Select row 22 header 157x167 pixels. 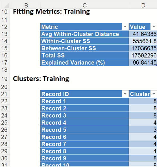click(5, 101)
